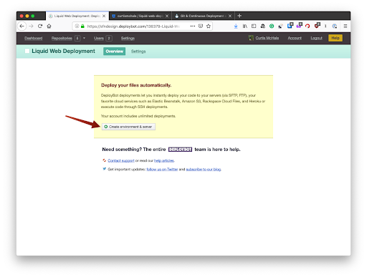Open the Dashboard menu item
The width and height of the screenshot is (367, 277).
(34, 38)
